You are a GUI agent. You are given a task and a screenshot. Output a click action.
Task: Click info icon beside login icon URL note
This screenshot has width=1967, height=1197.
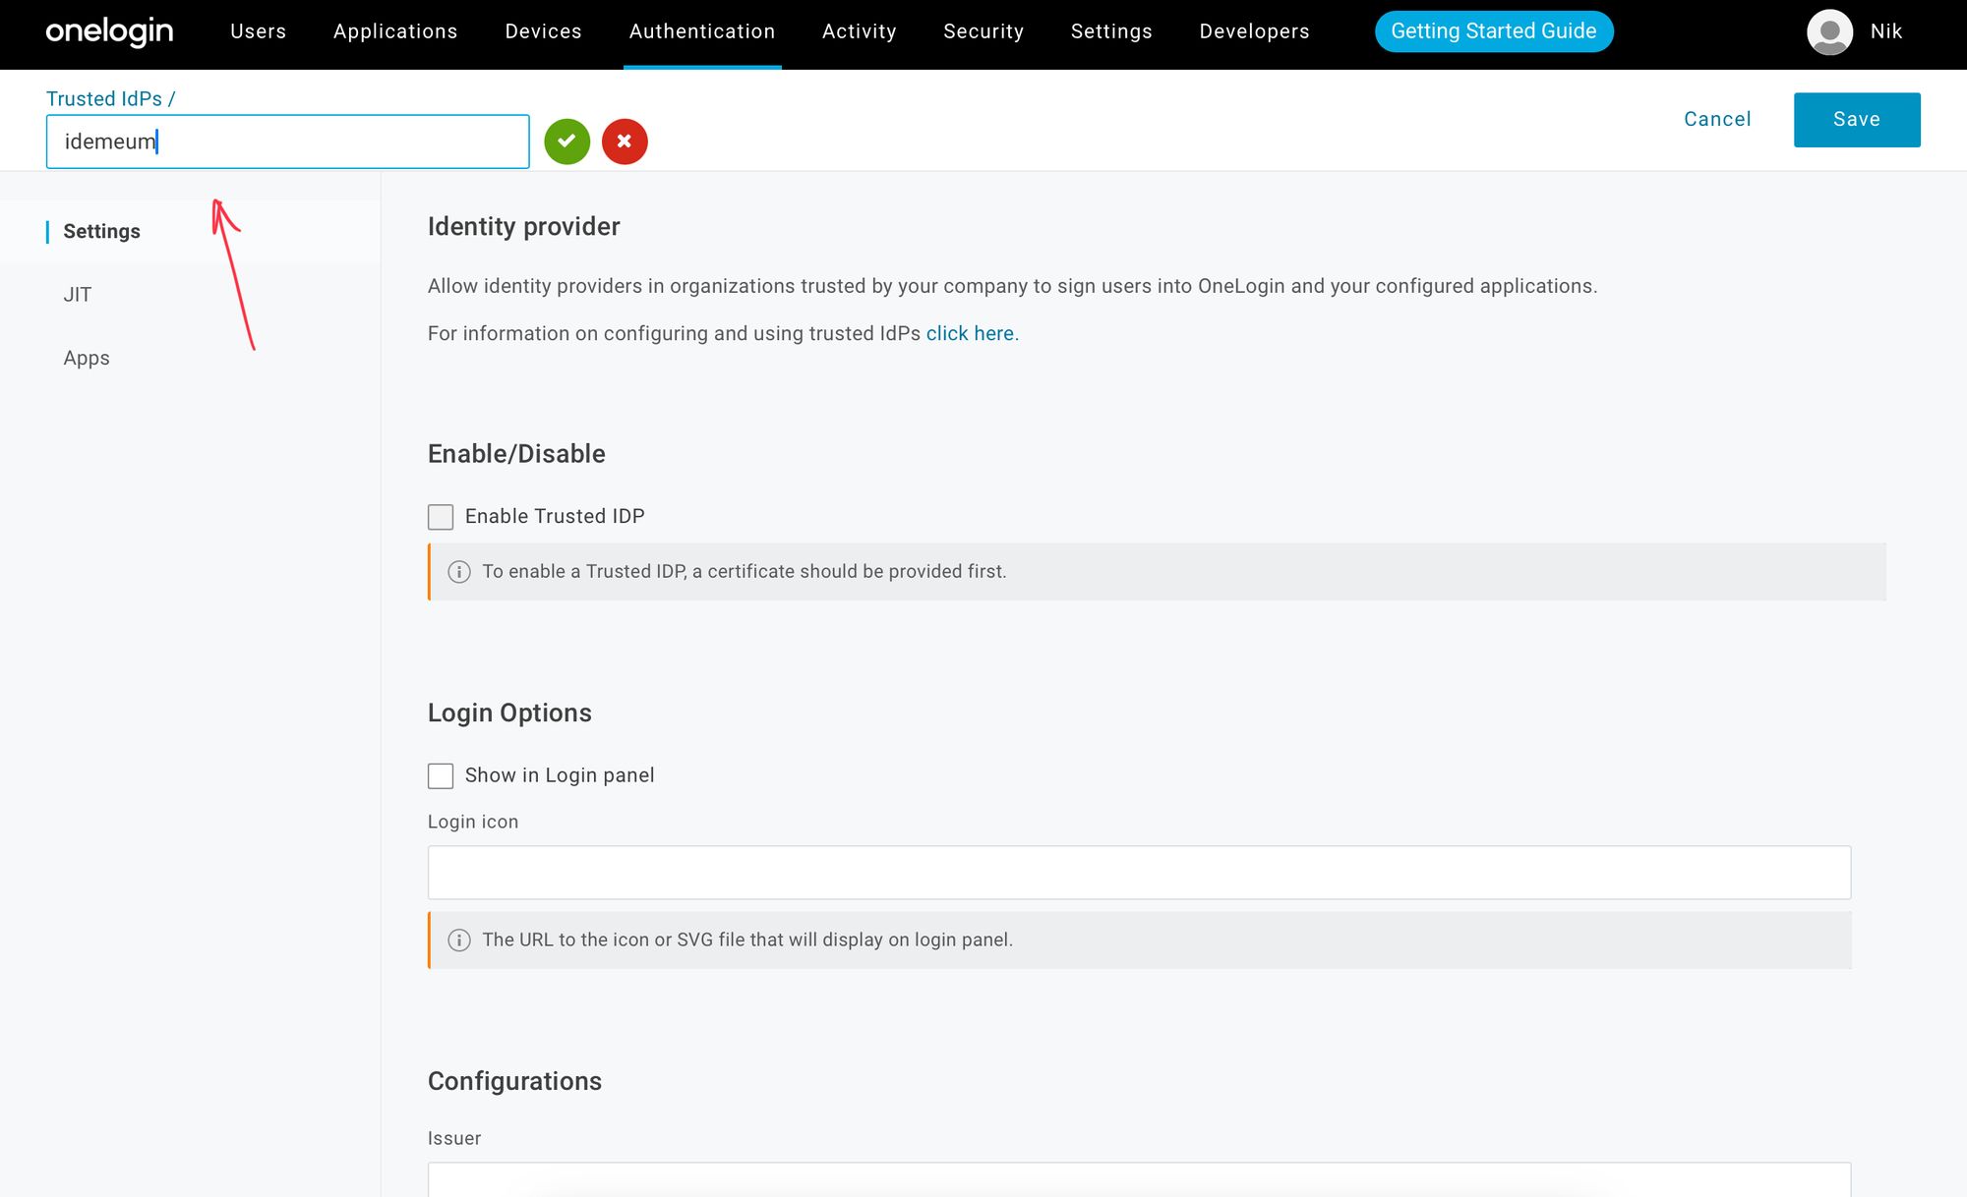click(459, 940)
